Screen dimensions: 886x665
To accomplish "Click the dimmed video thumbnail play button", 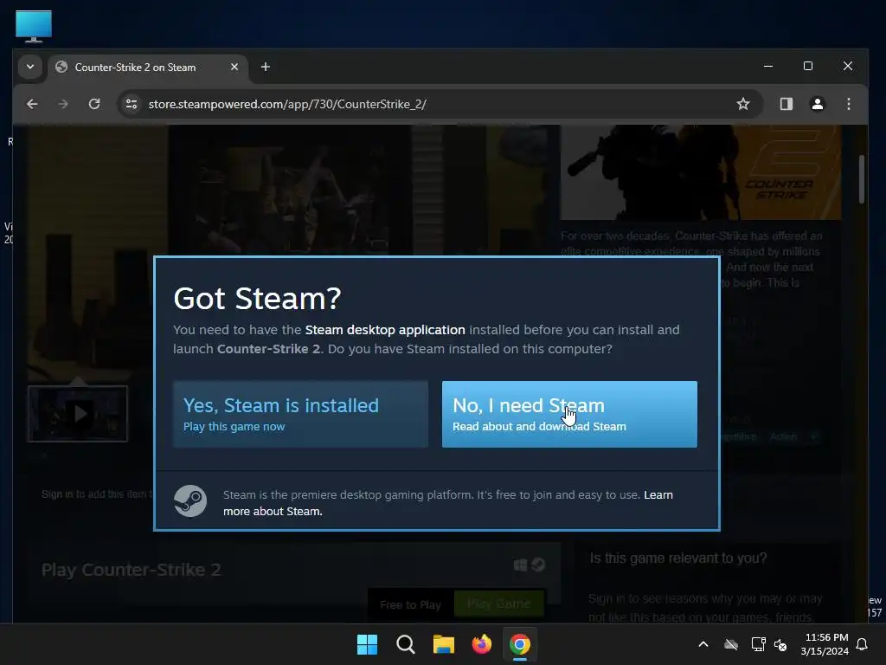I will (78, 414).
